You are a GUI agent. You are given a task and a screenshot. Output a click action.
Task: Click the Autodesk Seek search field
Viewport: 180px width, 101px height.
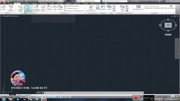point(157,6)
